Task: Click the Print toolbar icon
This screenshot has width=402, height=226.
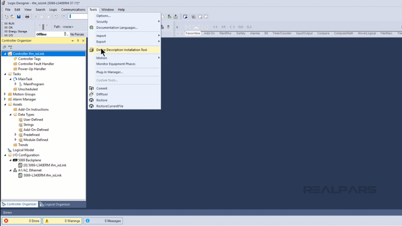Action: click(27, 17)
